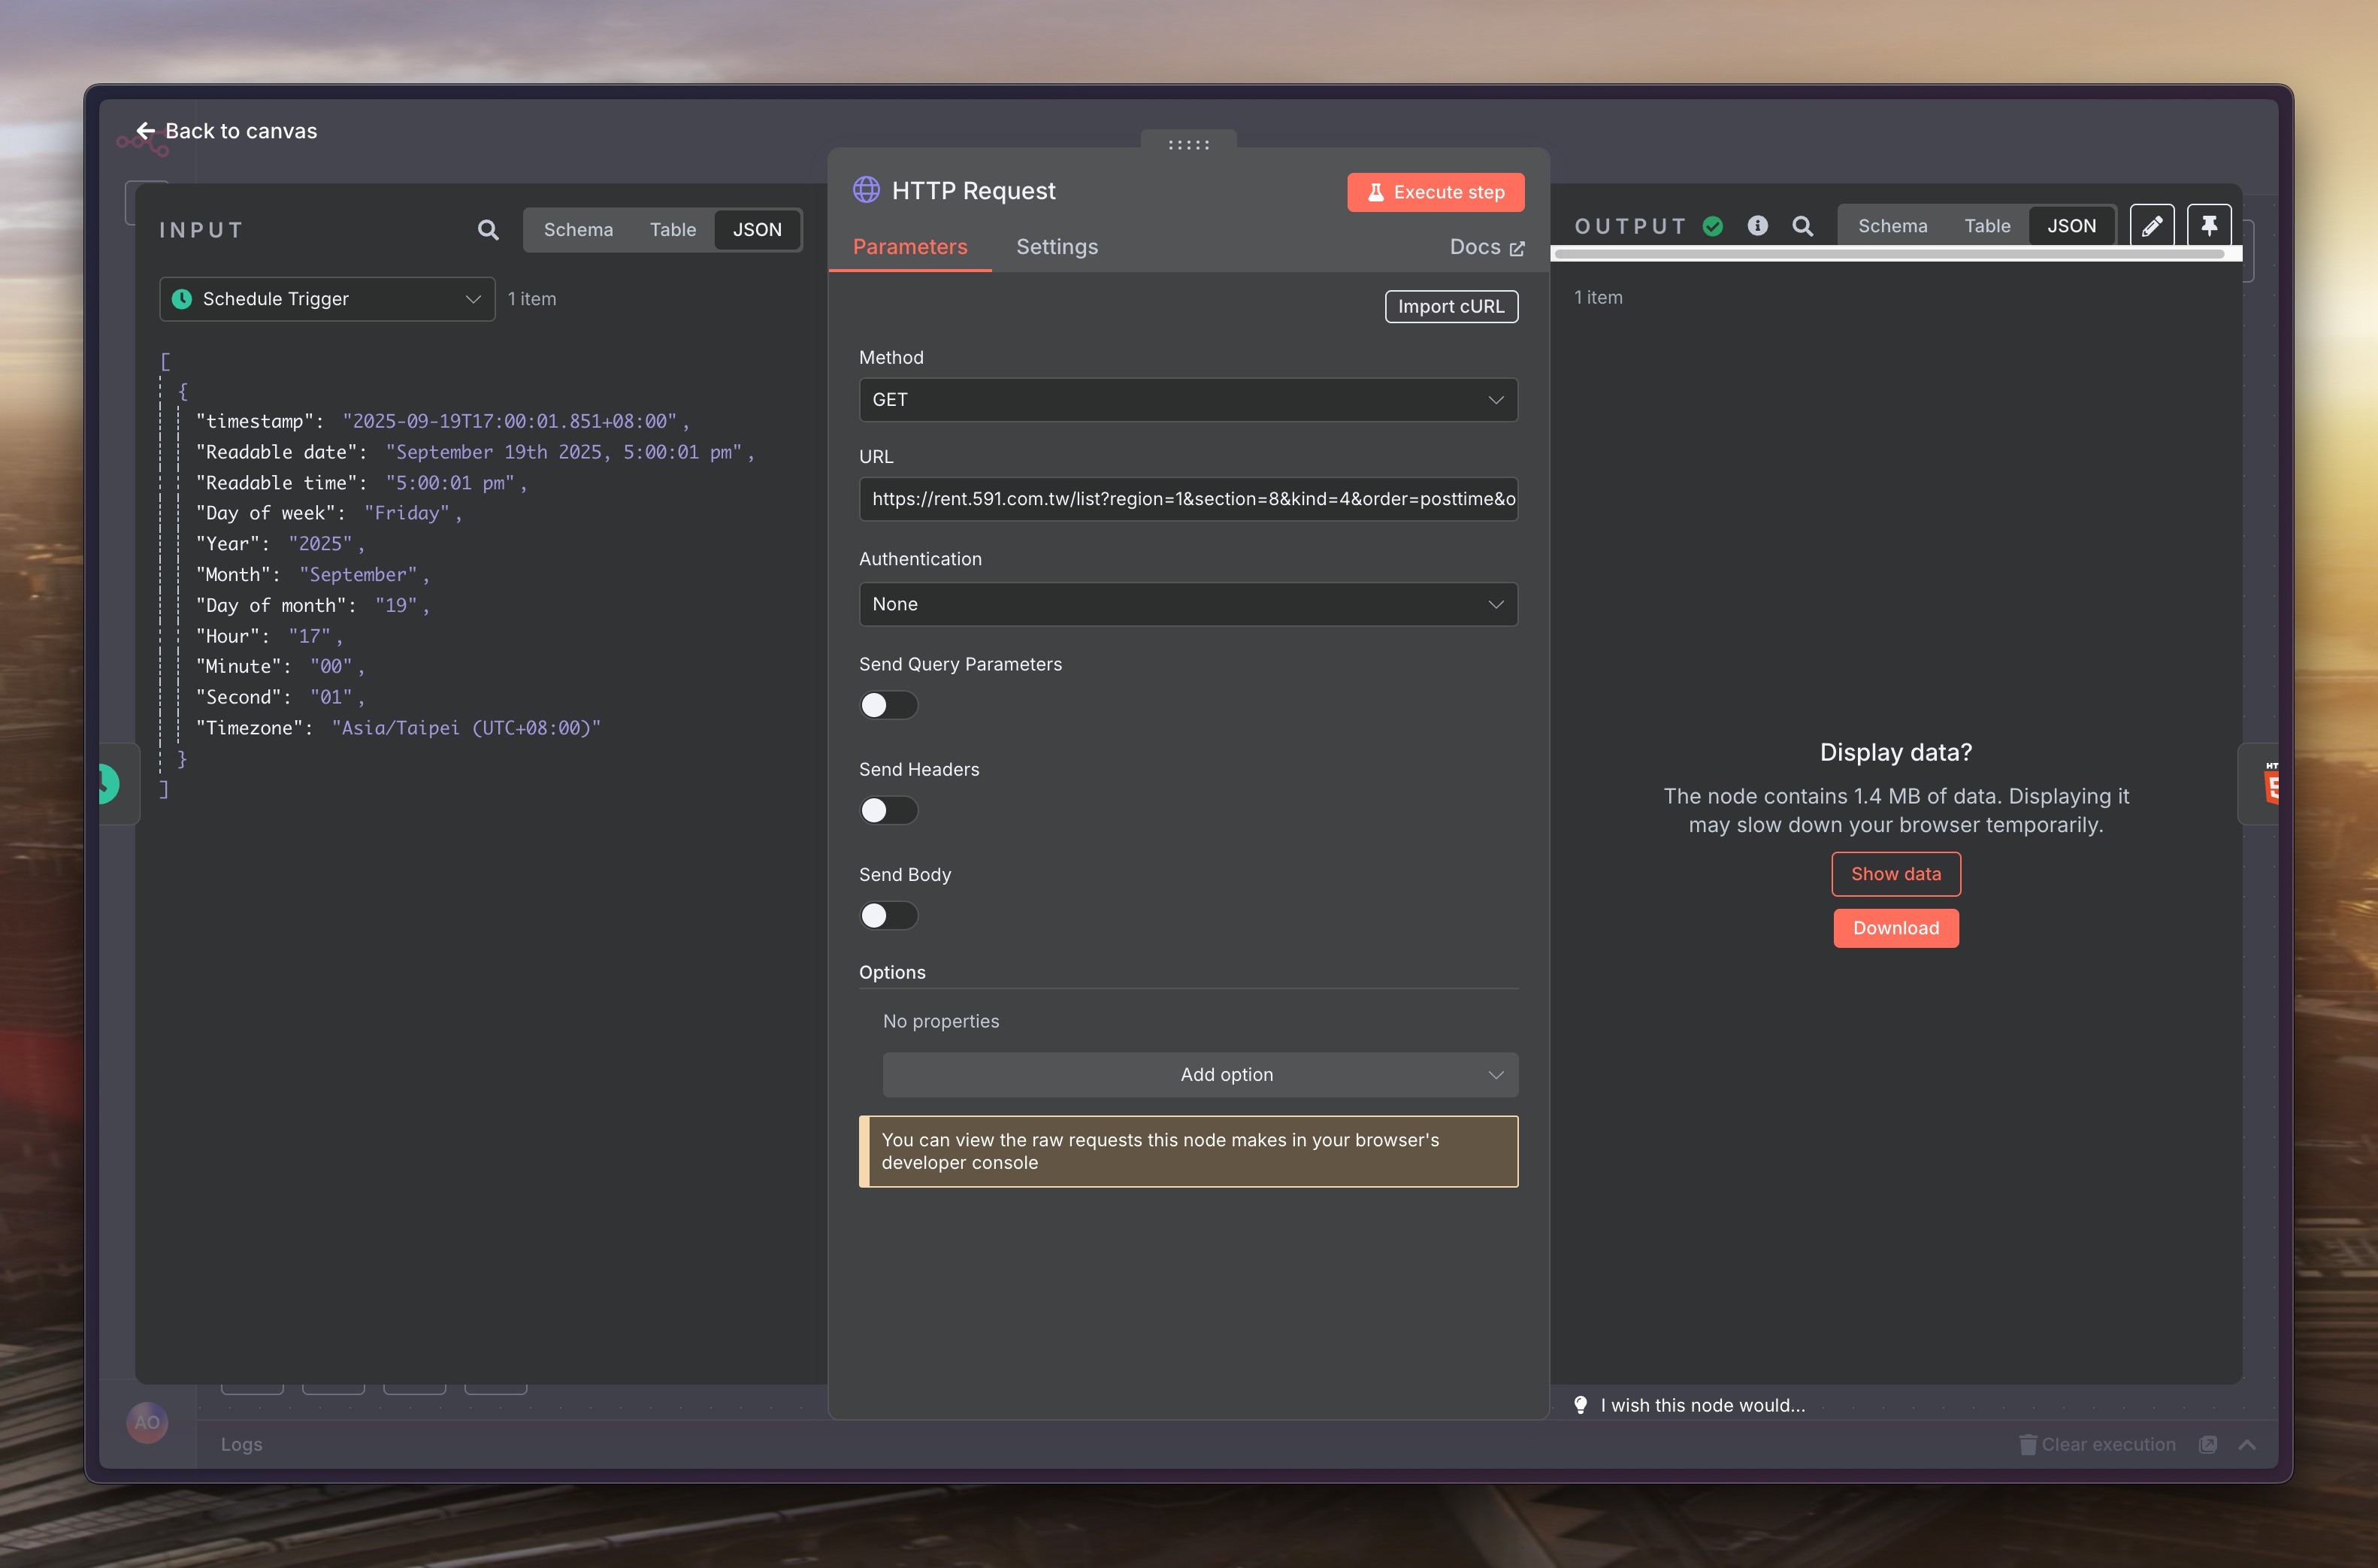The image size is (2378, 1568).
Task: Open the Method GET dropdown
Action: pos(1187,400)
